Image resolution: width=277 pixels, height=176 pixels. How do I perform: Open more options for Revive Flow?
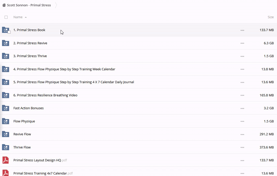242,134
